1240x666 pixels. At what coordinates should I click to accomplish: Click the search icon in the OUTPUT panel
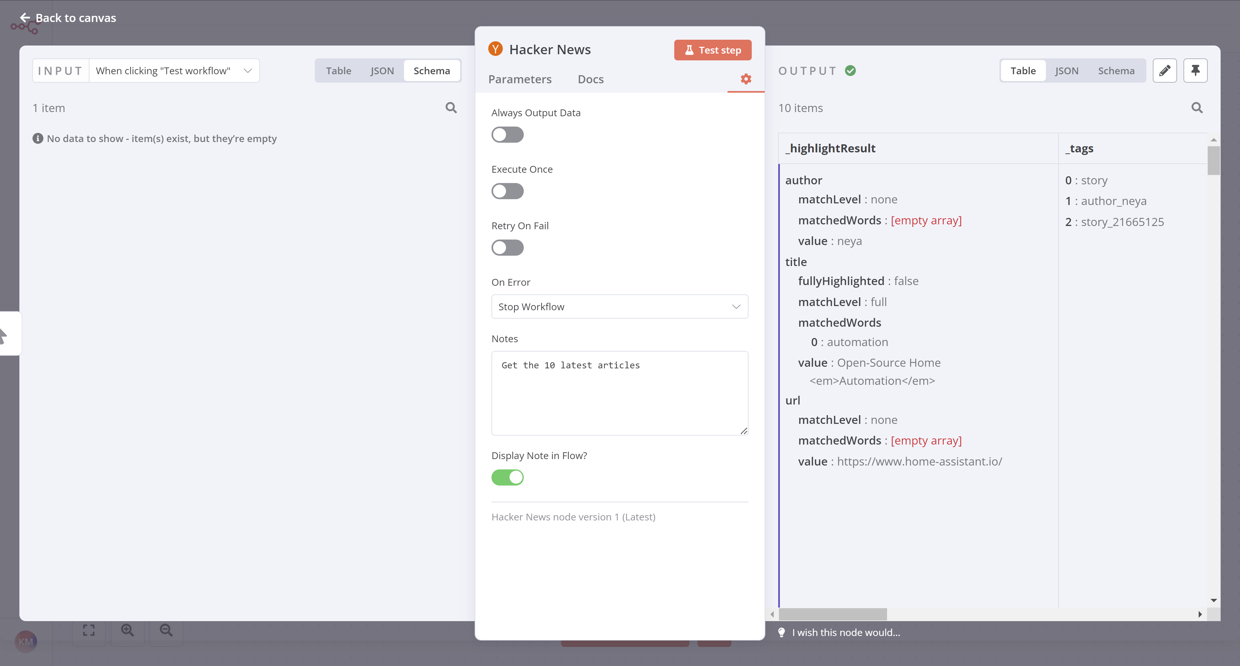click(x=1197, y=108)
